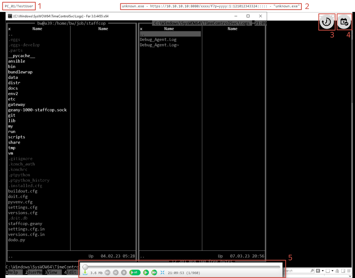355x278 pixels.
Task: Select the ansible folder in left panel
Action: [x=17, y=61]
